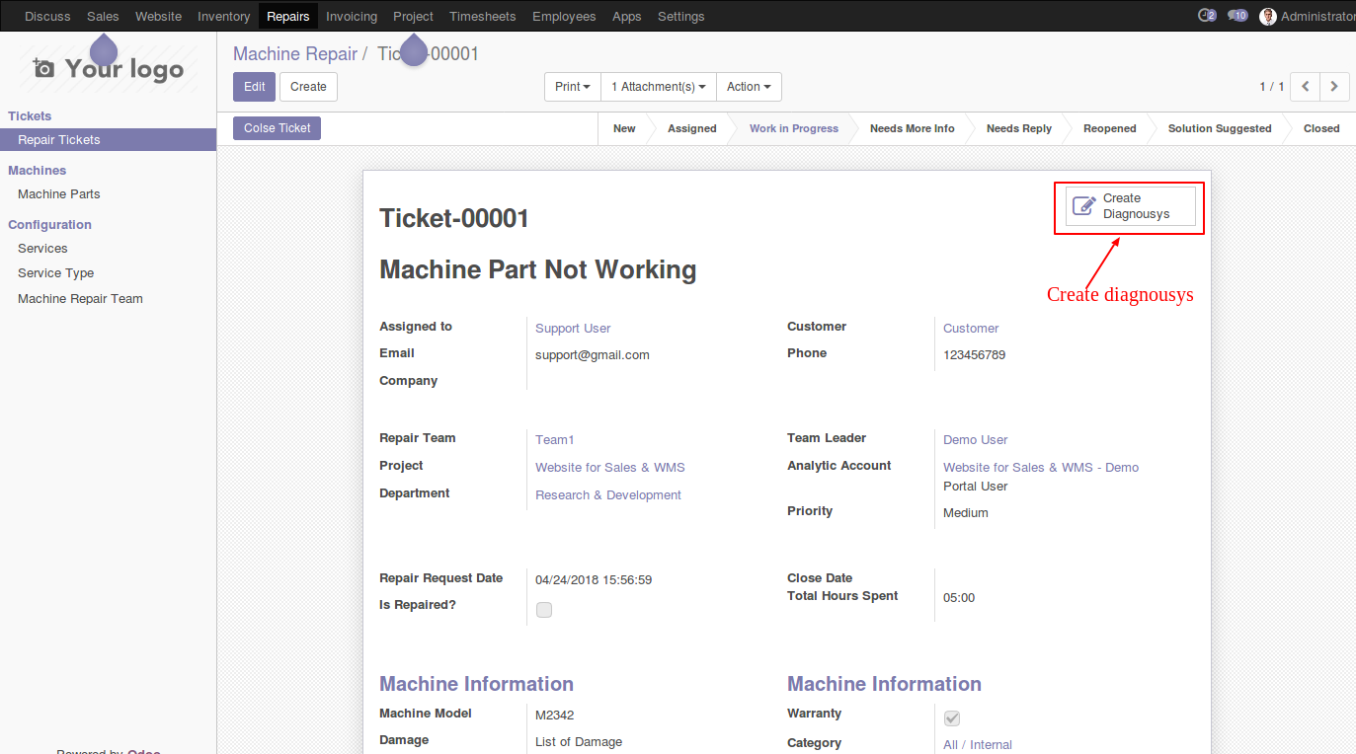Click the Administrator avatar picture
1356x754 pixels.
[1268, 16]
